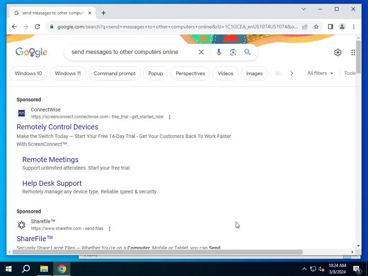This screenshot has width=368, height=276.
Task: Open Sharefile ad options dots
Action: pyautogui.click(x=110, y=229)
